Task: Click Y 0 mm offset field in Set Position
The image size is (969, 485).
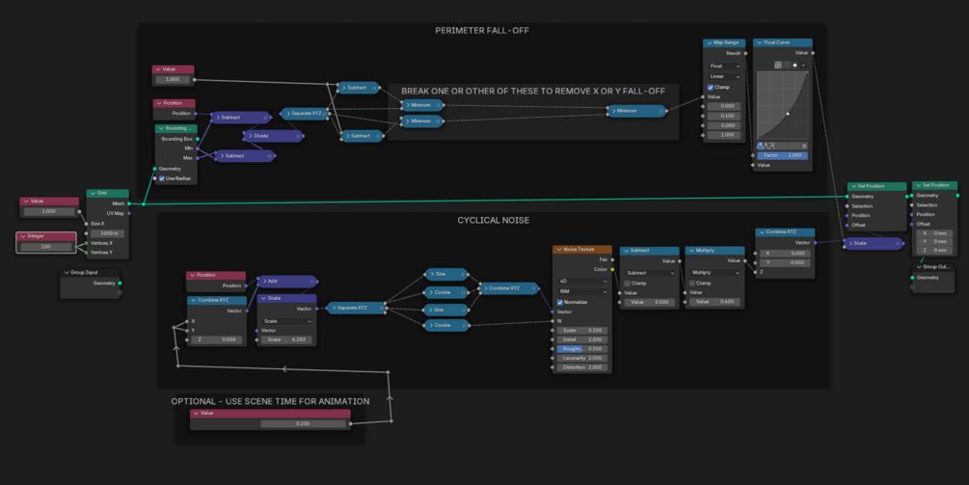Action: tap(933, 242)
